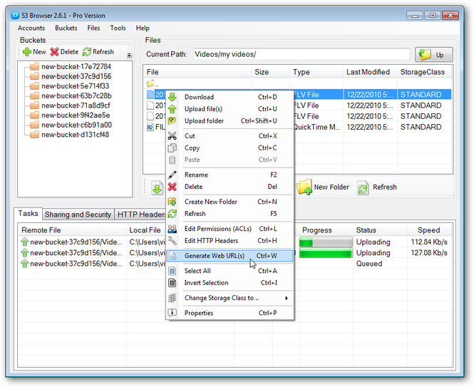Open the Buckets menu in the menu bar
474x387 pixels.
[x=66, y=29]
